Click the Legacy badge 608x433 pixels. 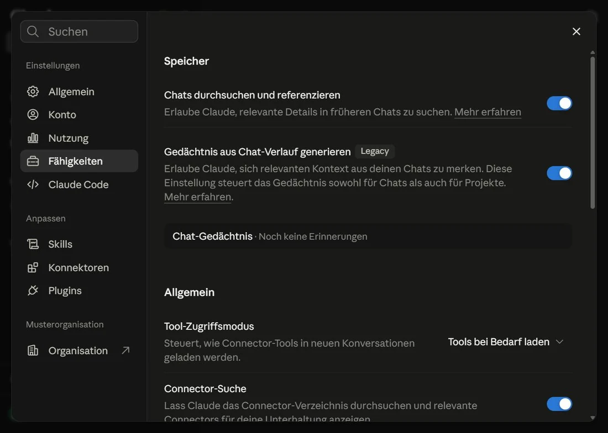pyautogui.click(x=375, y=151)
